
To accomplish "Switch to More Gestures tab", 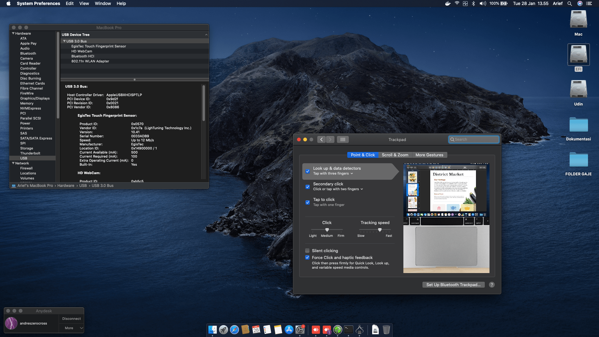I will pyautogui.click(x=429, y=155).
